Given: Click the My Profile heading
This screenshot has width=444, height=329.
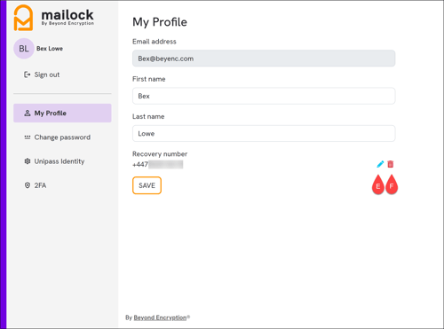Looking at the screenshot, I should point(160,22).
